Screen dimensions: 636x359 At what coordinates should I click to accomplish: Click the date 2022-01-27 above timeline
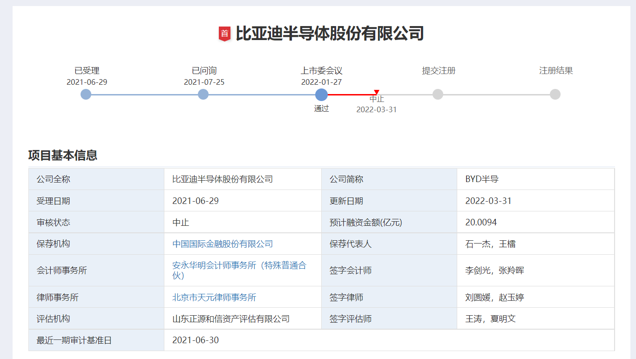pos(322,82)
